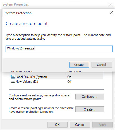The height and width of the screenshot is (130, 115).
Task: Select the Local Disk (C:) (System) row
Action: (56, 77)
